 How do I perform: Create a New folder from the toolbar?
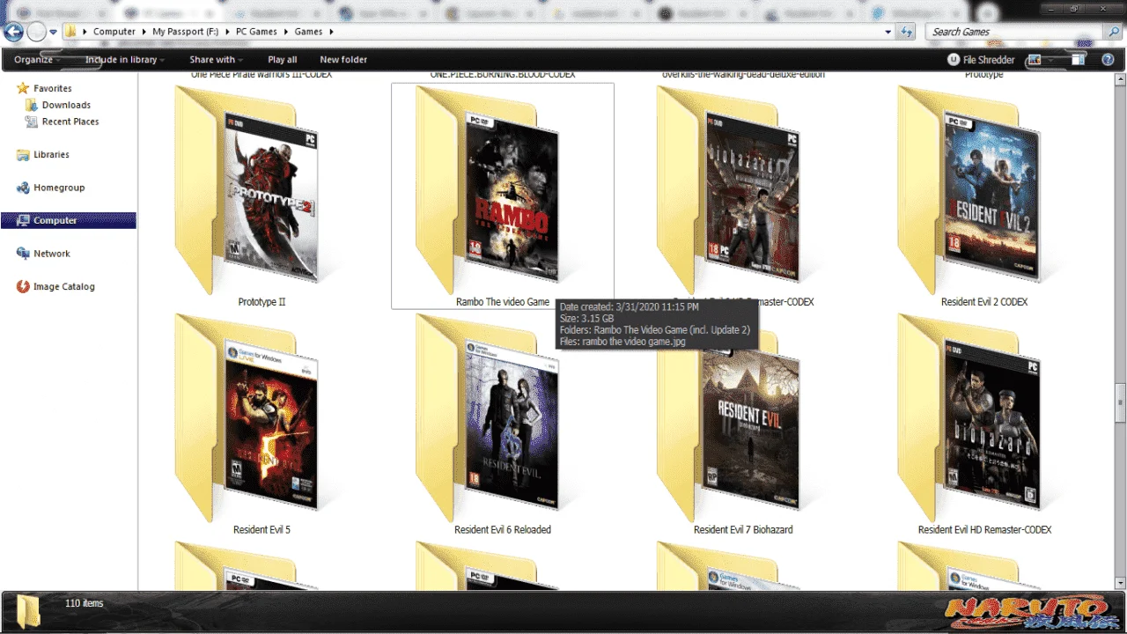343,60
